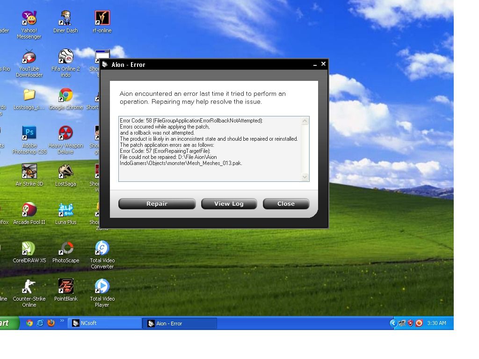
Task: Select the PointBlank desktop icon
Action: tap(65, 290)
